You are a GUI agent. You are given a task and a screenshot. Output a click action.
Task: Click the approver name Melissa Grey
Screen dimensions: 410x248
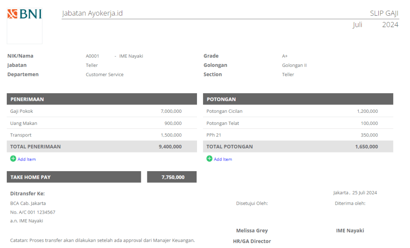pyautogui.click(x=252, y=230)
